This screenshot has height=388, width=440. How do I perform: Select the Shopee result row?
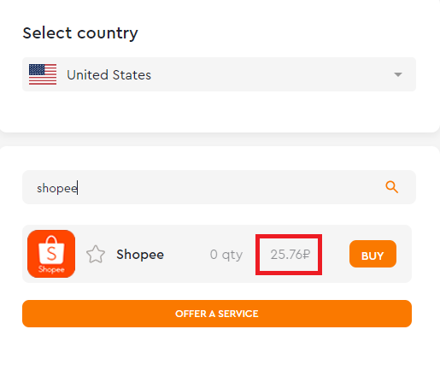click(217, 254)
